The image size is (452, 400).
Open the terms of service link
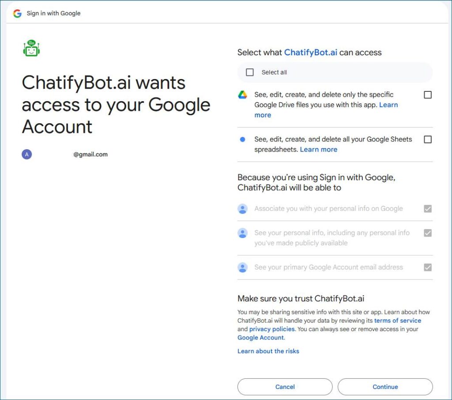[397, 321]
